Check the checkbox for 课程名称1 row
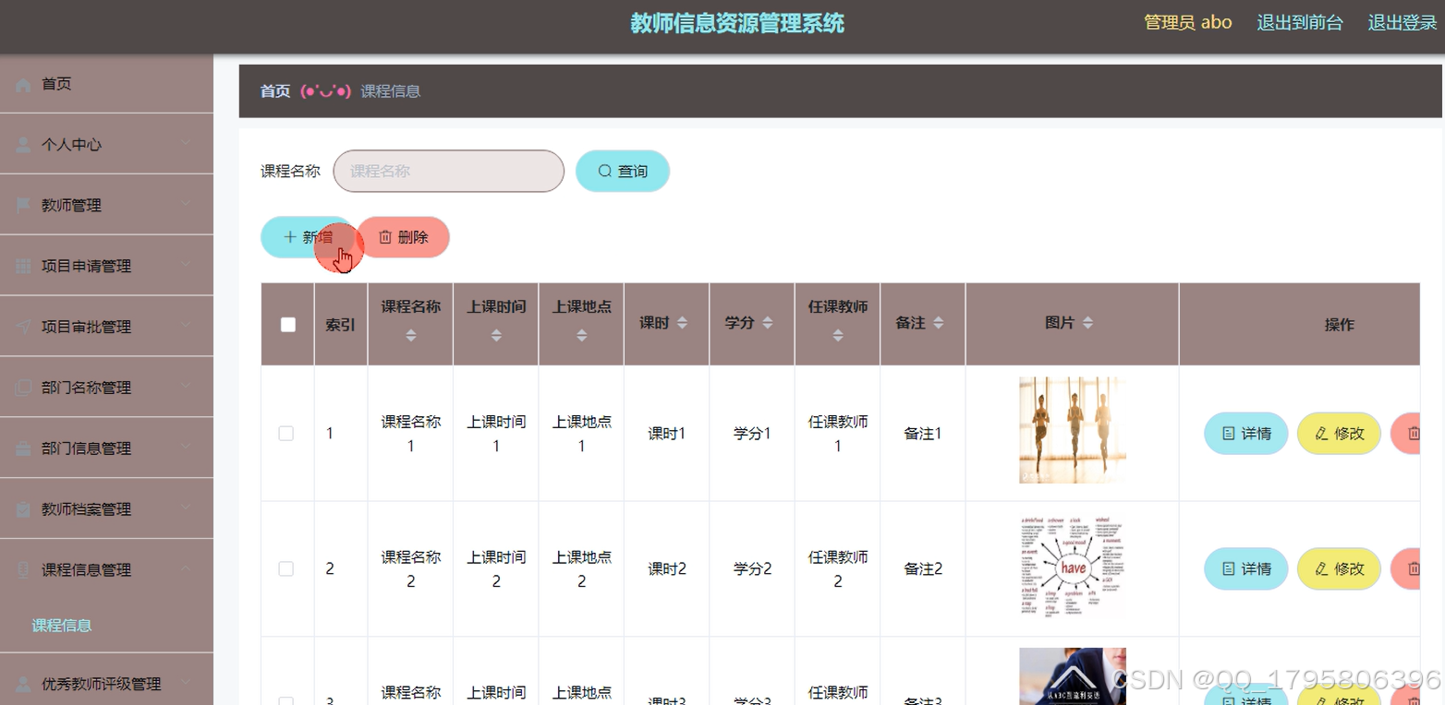 pyautogui.click(x=287, y=433)
